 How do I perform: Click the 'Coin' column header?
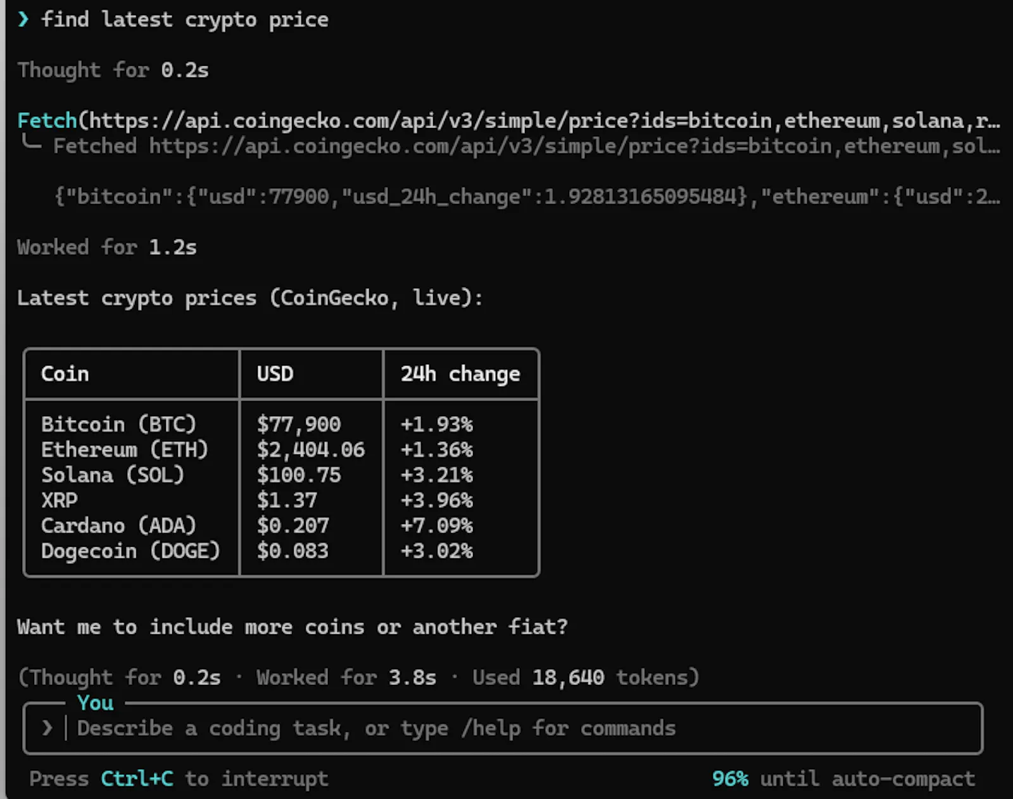coord(65,374)
